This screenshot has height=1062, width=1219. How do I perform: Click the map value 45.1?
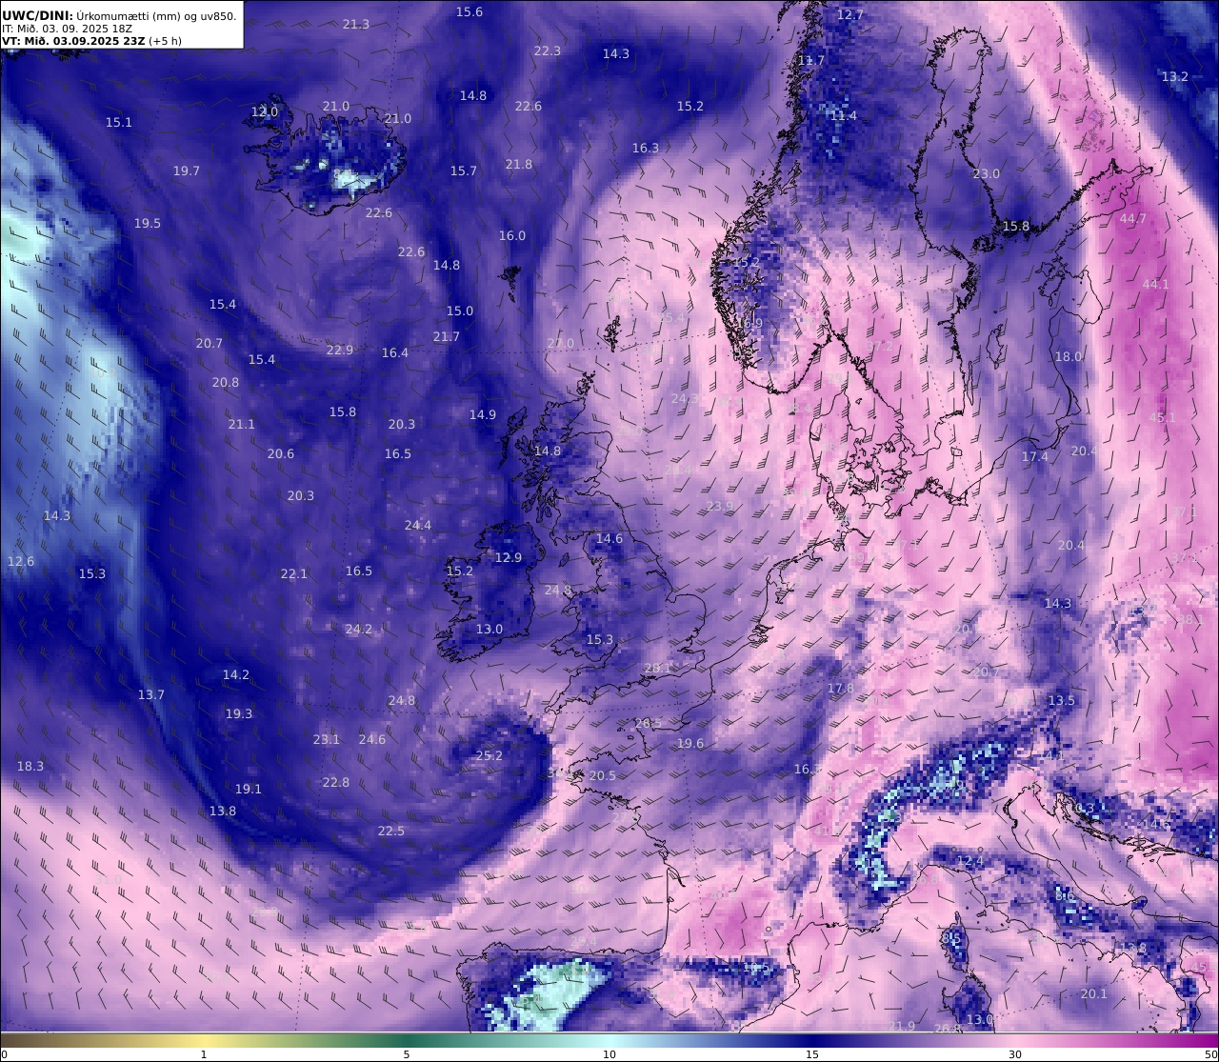(1163, 417)
